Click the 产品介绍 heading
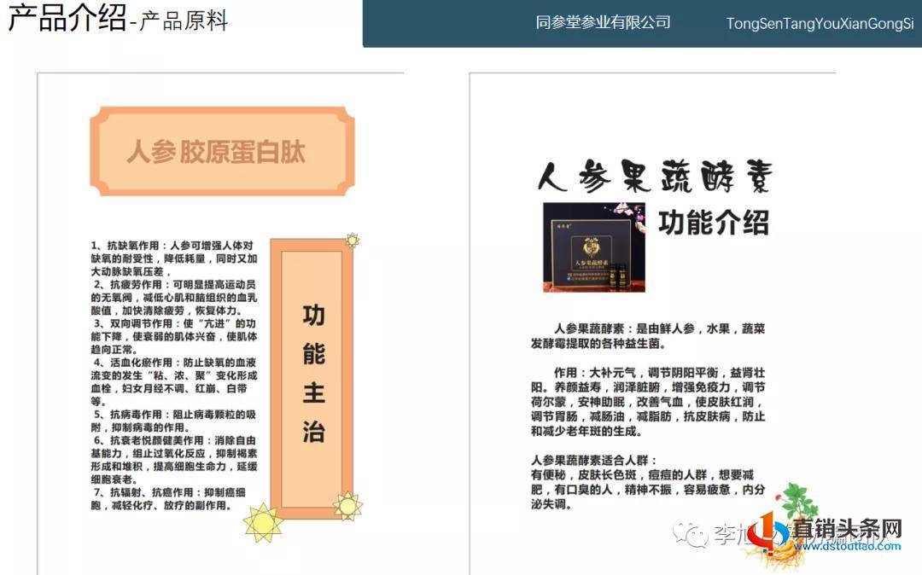Screen dimensions: 922x575 (67, 18)
